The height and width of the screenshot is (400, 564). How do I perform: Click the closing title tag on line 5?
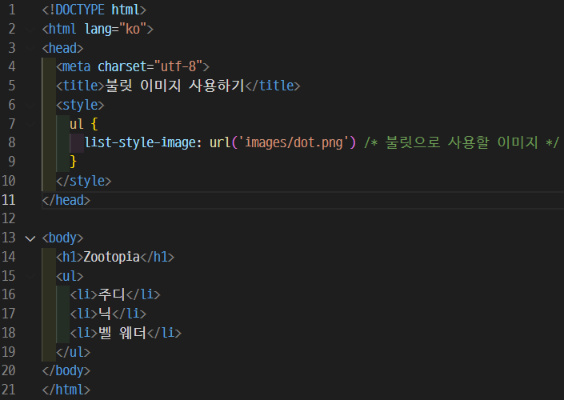[x=273, y=86]
